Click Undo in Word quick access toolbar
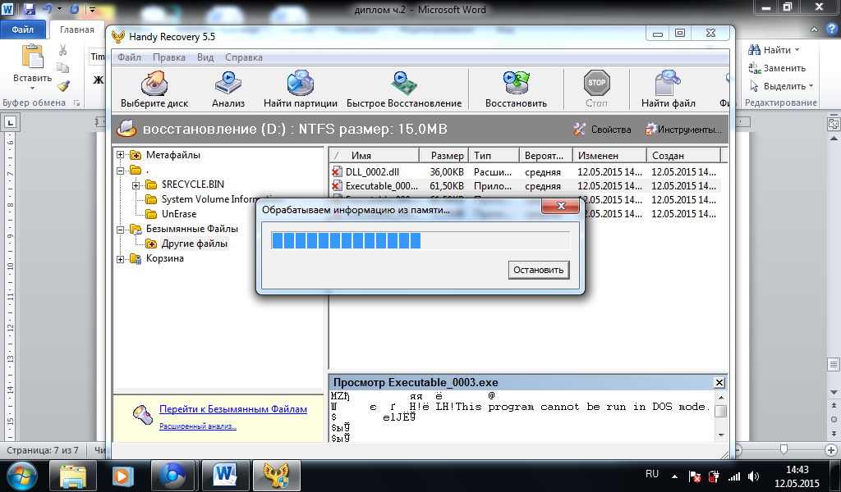Image resolution: width=841 pixels, height=492 pixels. click(47, 9)
